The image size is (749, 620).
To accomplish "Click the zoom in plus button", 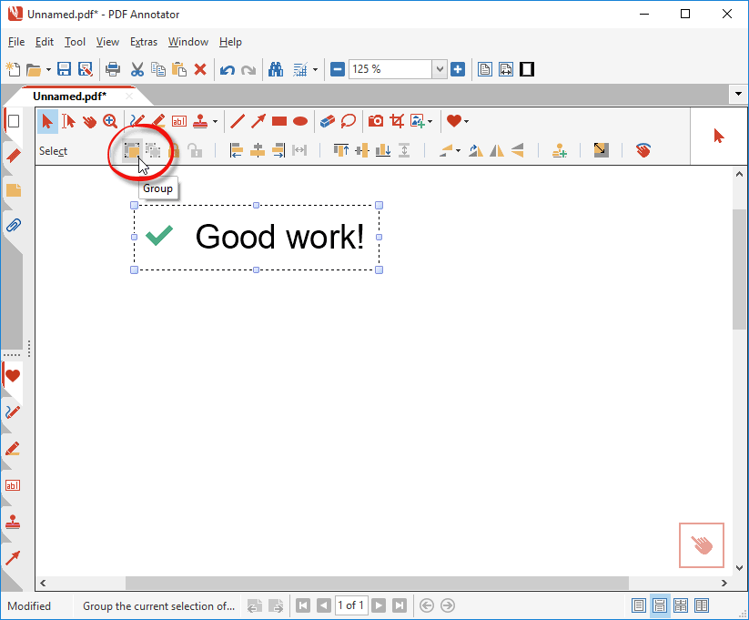I will click(x=458, y=69).
